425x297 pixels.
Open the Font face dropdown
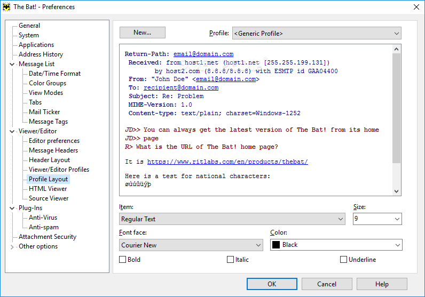point(191,245)
